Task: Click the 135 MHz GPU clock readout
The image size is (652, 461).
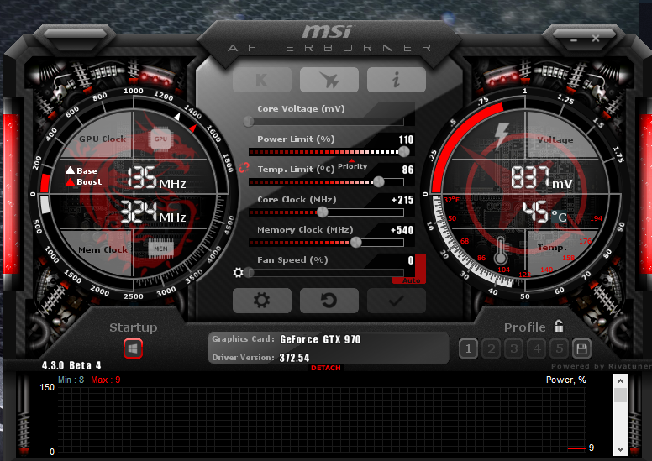Action: tap(156, 178)
